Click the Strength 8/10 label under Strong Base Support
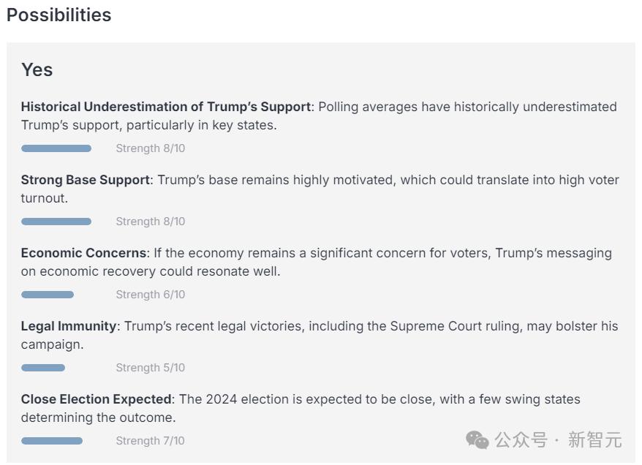Screen dimensions: 642x465 pos(150,222)
